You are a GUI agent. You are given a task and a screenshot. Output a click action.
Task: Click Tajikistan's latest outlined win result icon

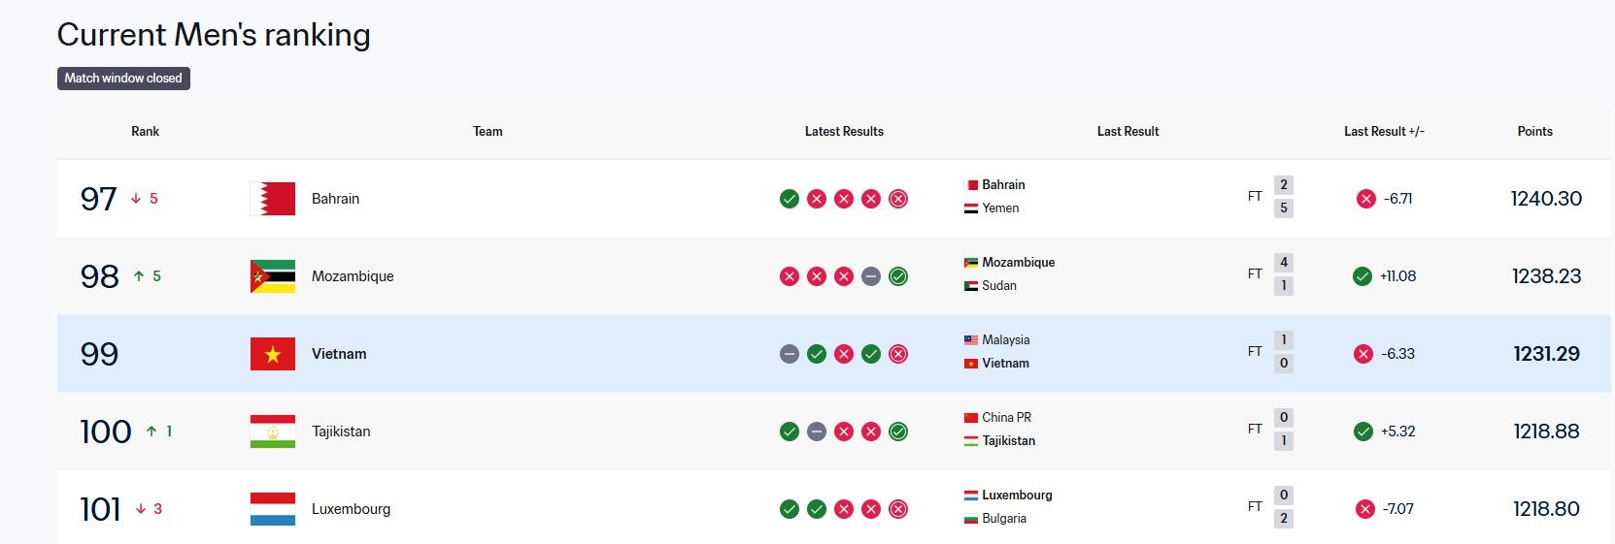coord(898,432)
